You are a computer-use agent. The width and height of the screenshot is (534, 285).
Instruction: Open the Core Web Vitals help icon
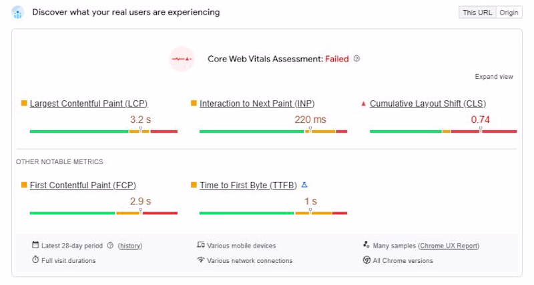[356, 59]
